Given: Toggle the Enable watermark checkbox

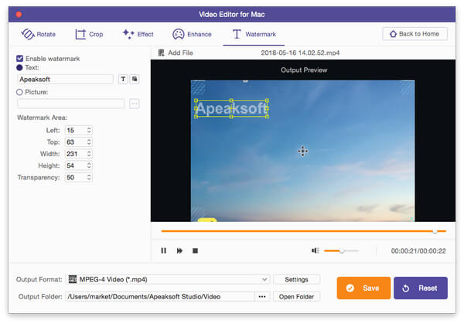Looking at the screenshot, I should [x=19, y=59].
